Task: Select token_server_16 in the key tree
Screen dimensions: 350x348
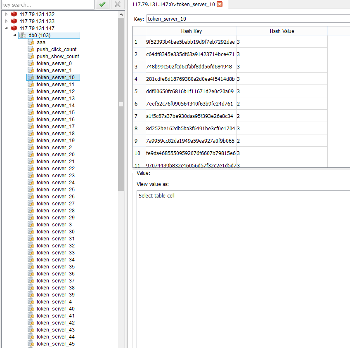Action: (56, 120)
